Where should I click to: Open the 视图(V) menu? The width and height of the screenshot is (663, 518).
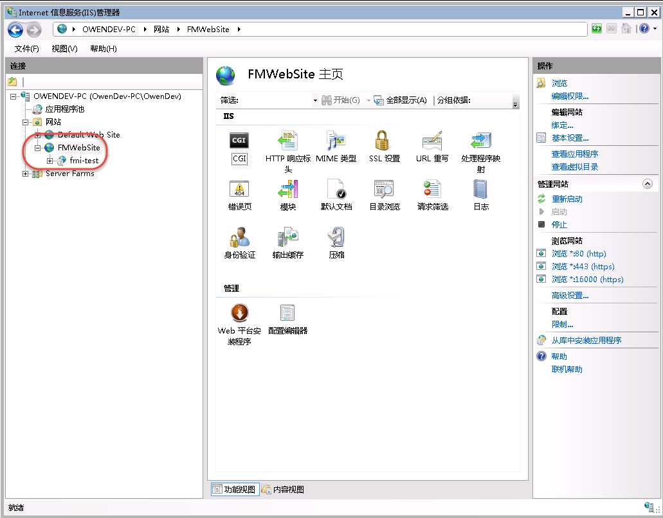(x=64, y=49)
